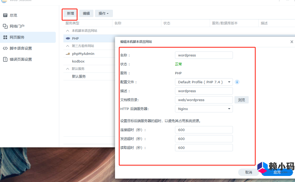The width and height of the screenshot is (295, 182).
Task: Open the 操作 dropdown menu
Action: (x=104, y=13)
